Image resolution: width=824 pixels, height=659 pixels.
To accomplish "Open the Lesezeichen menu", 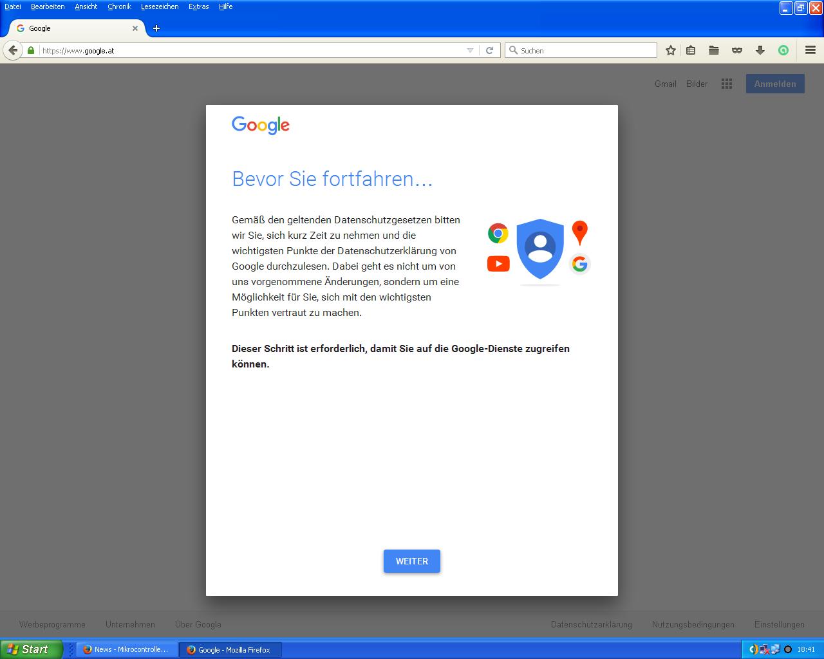I will tap(160, 6).
